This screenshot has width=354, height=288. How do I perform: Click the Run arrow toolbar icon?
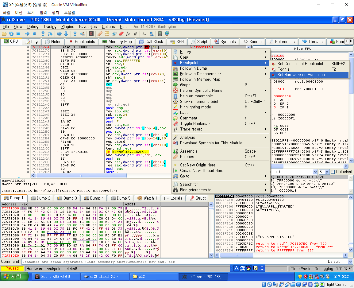[x=27, y=34]
